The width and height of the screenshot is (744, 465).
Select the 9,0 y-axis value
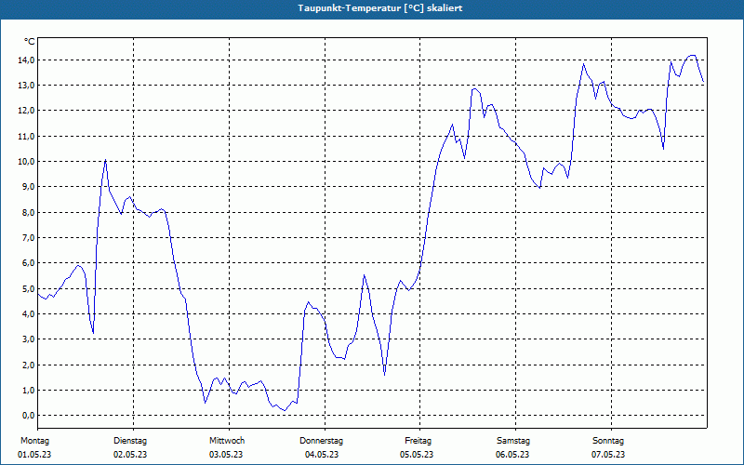[28, 187]
